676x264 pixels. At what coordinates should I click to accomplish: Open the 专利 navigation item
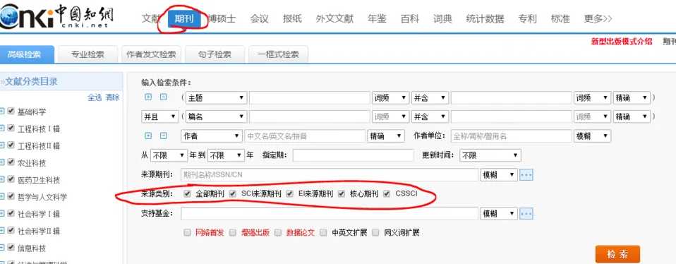point(527,19)
